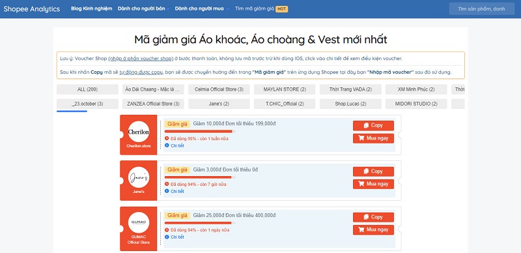521x253 pixels.
Task: Expand the Dành cho người mua menu
Action: (x=202, y=8)
